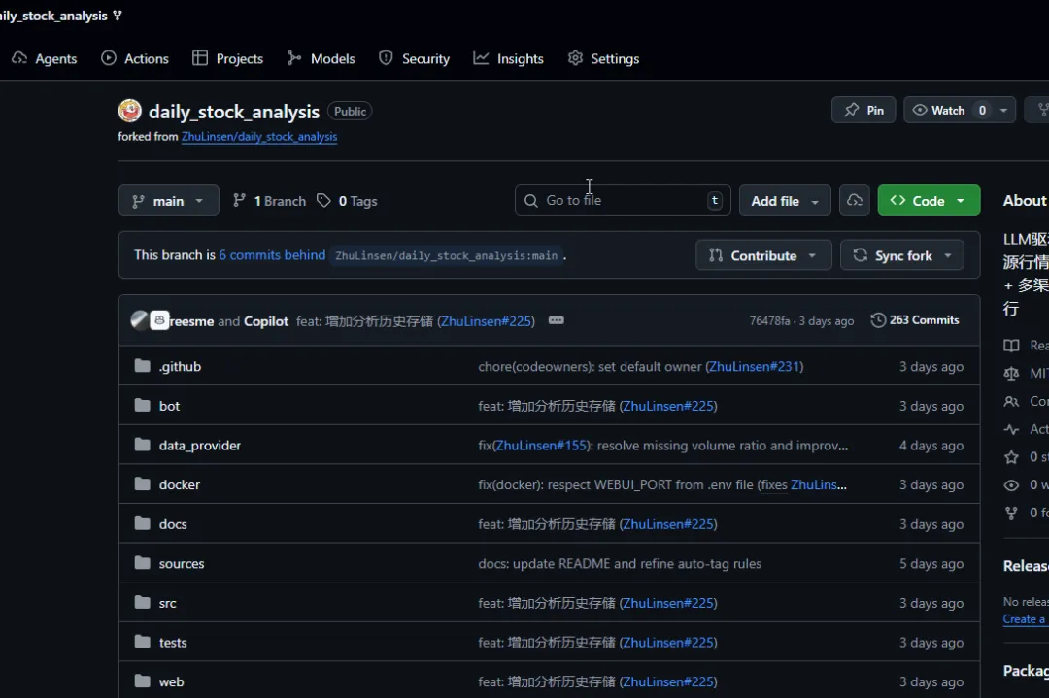1049x698 pixels.
Task: Open the main branch selector
Action: tap(169, 201)
